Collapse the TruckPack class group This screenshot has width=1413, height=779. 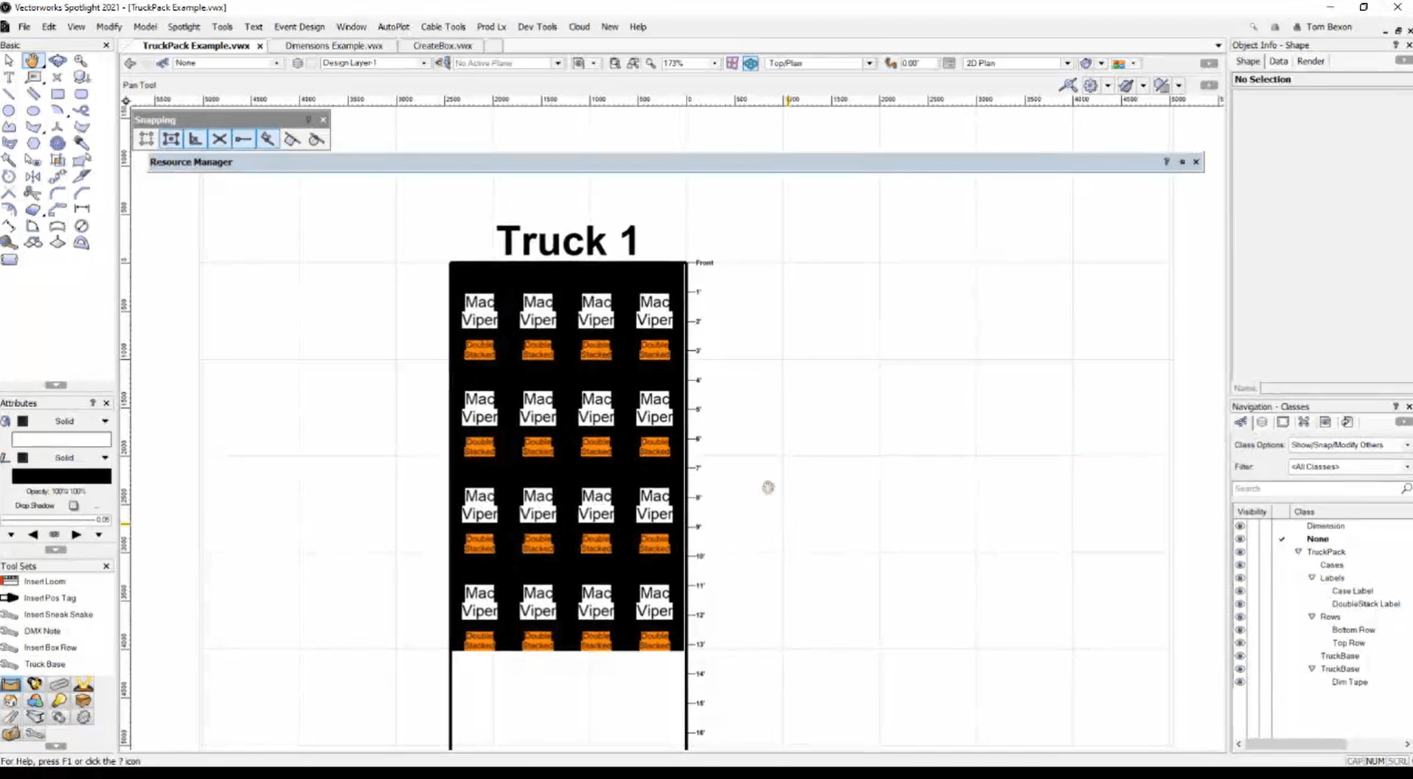[1299, 552]
